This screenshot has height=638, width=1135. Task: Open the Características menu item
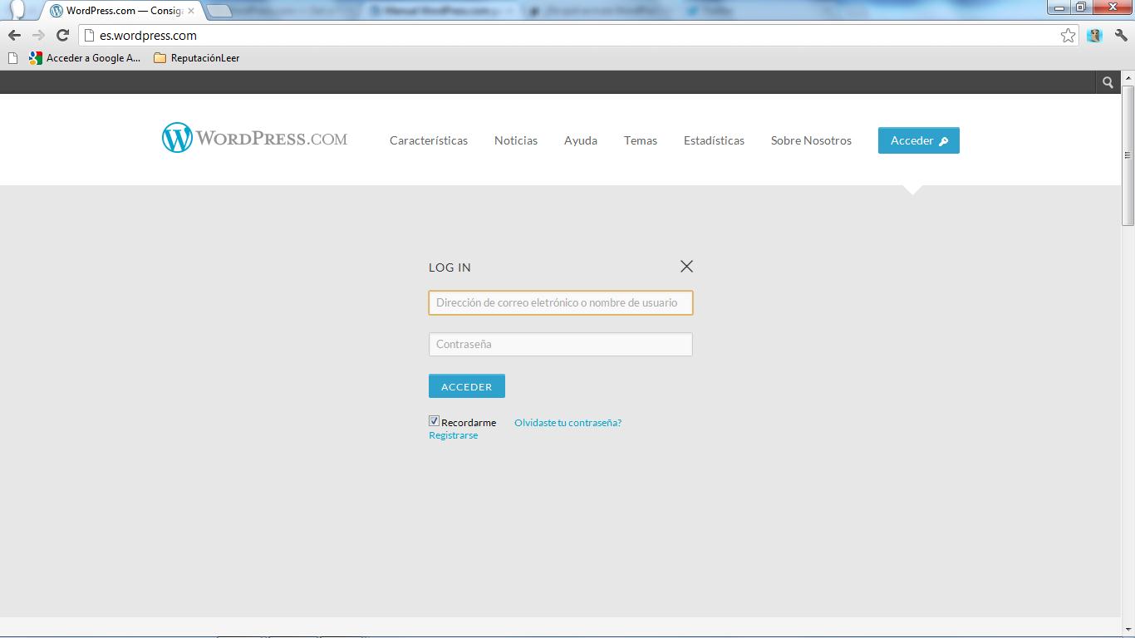pyautogui.click(x=429, y=140)
